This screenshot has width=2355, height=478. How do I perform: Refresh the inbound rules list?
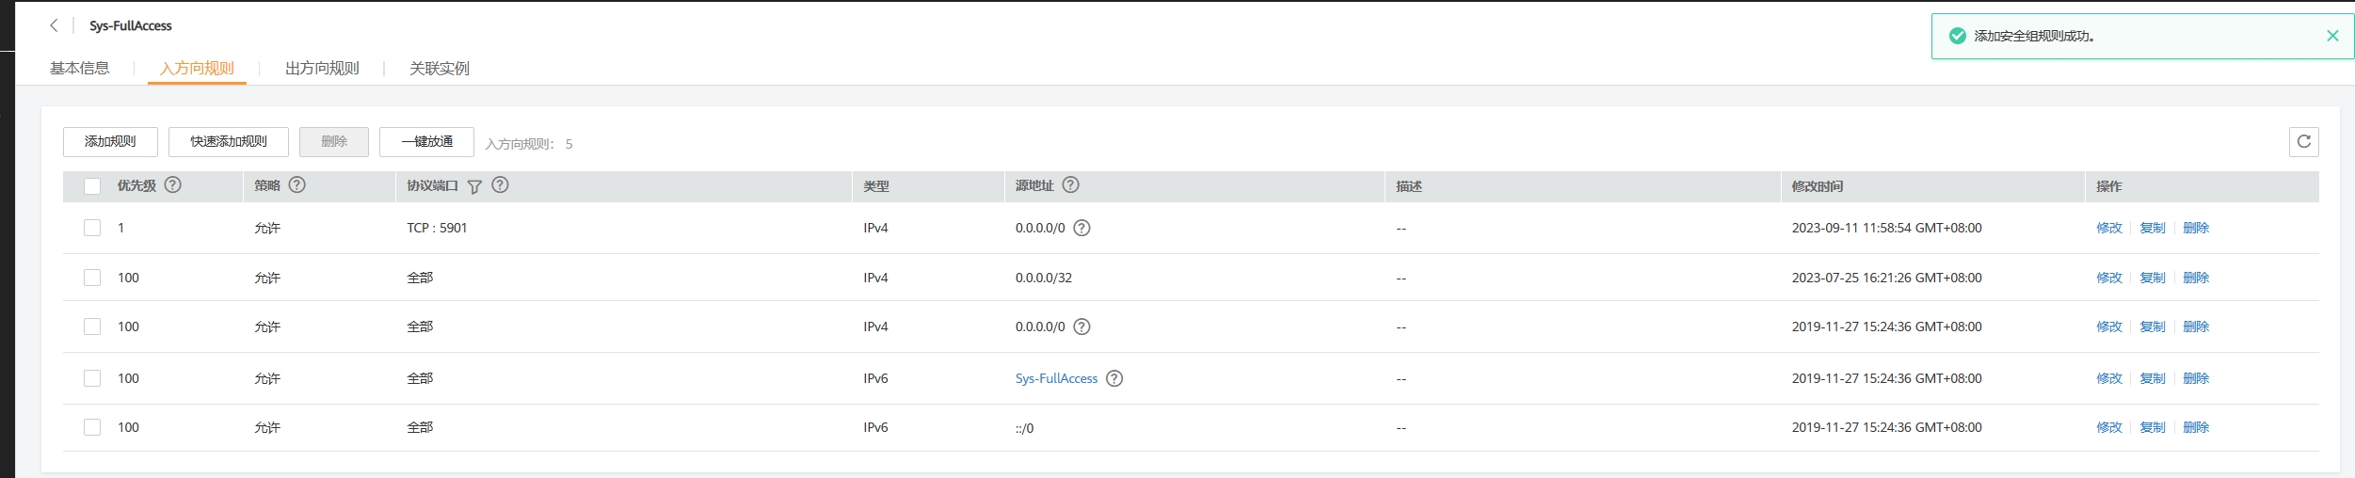click(x=2303, y=142)
